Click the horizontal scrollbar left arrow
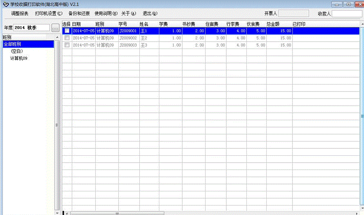364x215 pixels. (64, 213)
